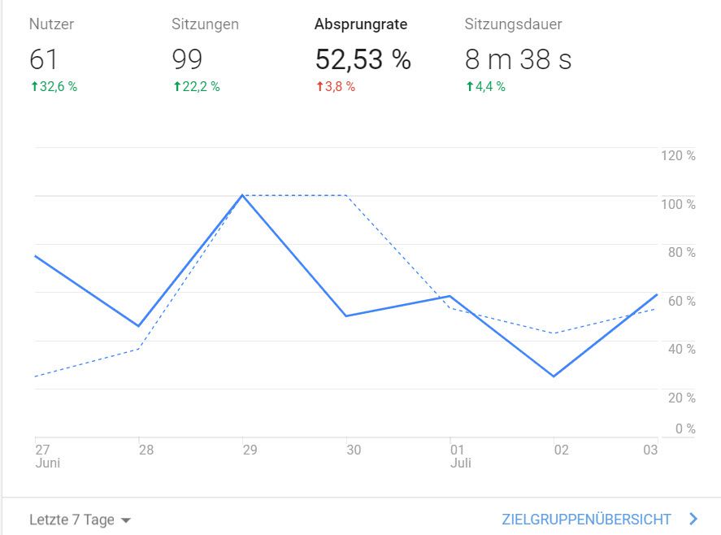Click the 8 m 38 s duration value
Image resolution: width=721 pixels, height=535 pixels.
point(519,59)
